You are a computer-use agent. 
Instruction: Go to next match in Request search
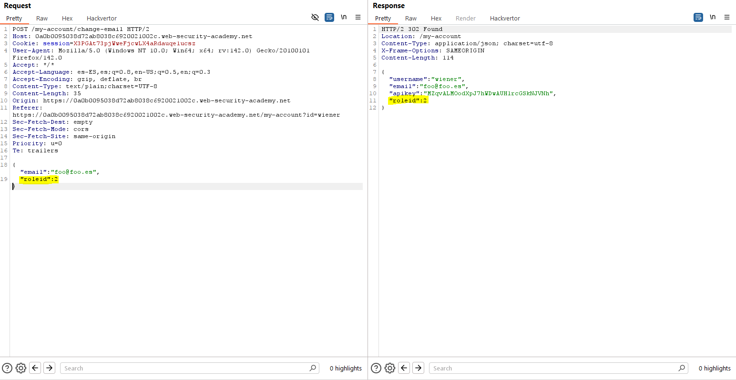point(50,368)
